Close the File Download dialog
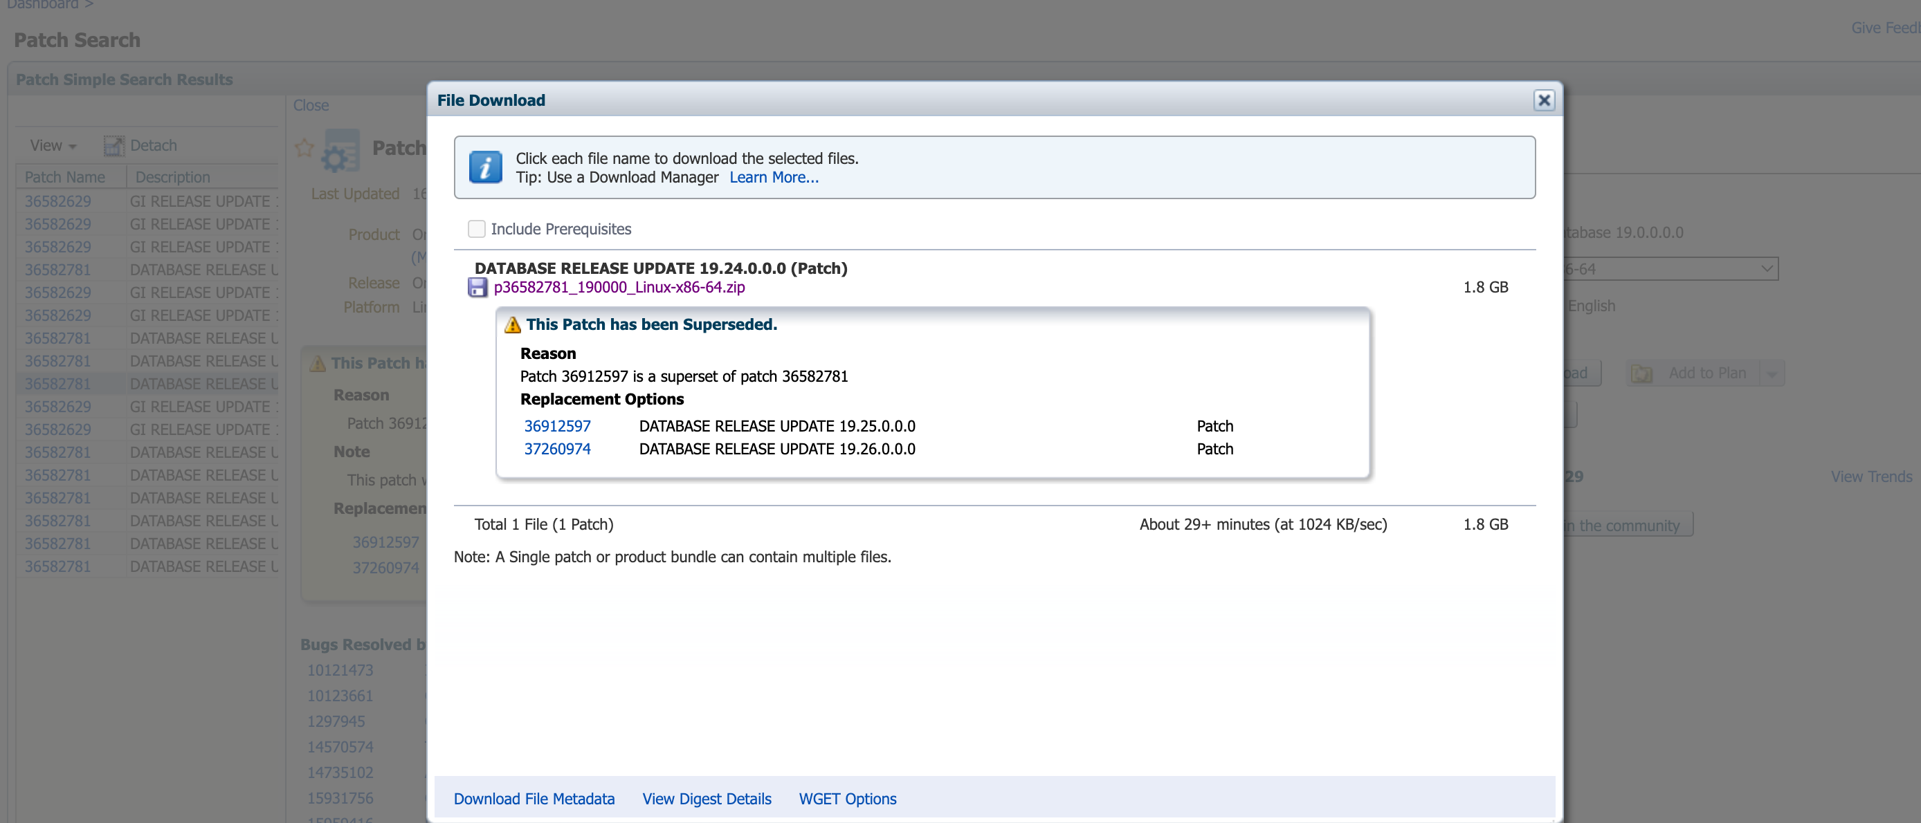This screenshot has height=823, width=1921. [1543, 101]
